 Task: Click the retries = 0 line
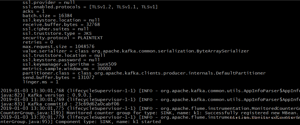point(38,42)
